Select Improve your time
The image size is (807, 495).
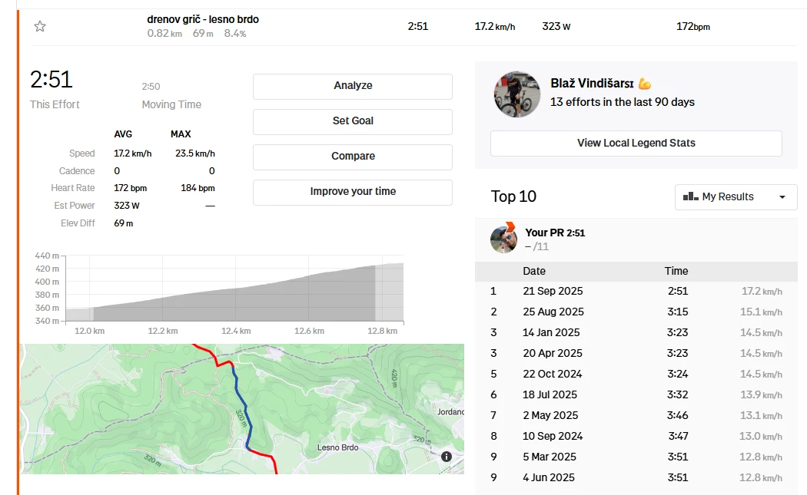[353, 192]
